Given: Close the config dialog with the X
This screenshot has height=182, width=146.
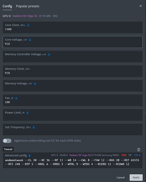Looking at the screenshot, I should point(141,6).
